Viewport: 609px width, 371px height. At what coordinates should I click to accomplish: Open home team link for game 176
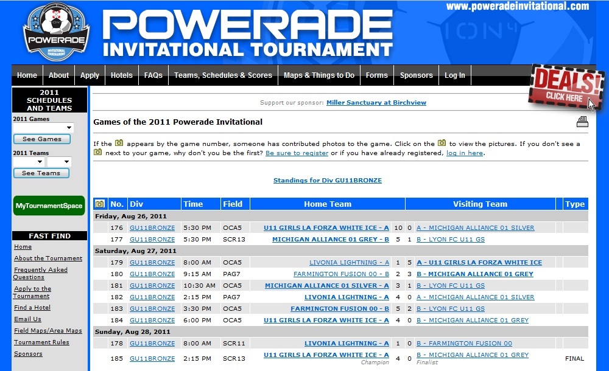click(326, 228)
